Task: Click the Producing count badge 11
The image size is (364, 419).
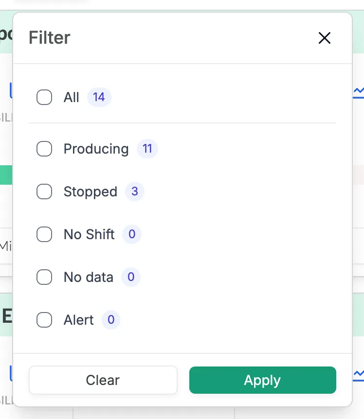Action: coord(147,149)
